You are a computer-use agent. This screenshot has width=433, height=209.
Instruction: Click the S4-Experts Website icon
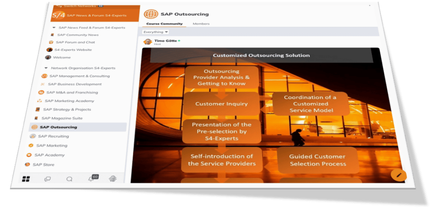click(50, 50)
